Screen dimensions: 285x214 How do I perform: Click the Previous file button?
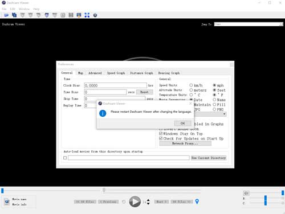[x=108, y=201]
